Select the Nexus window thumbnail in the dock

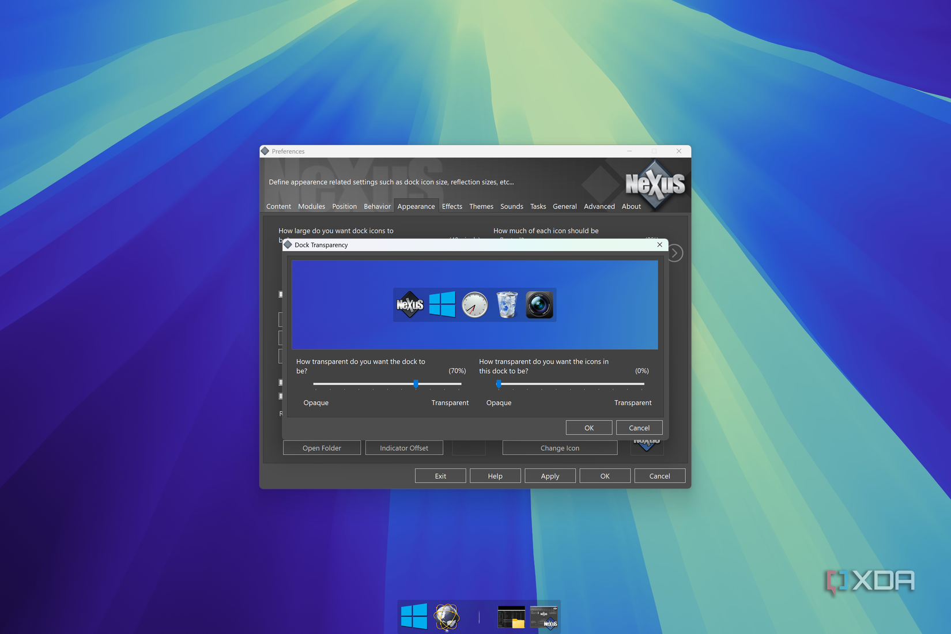[x=544, y=616]
